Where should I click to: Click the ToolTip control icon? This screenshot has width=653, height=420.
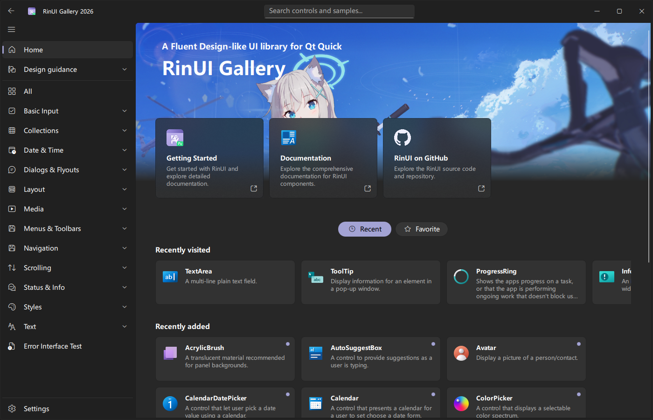316,277
